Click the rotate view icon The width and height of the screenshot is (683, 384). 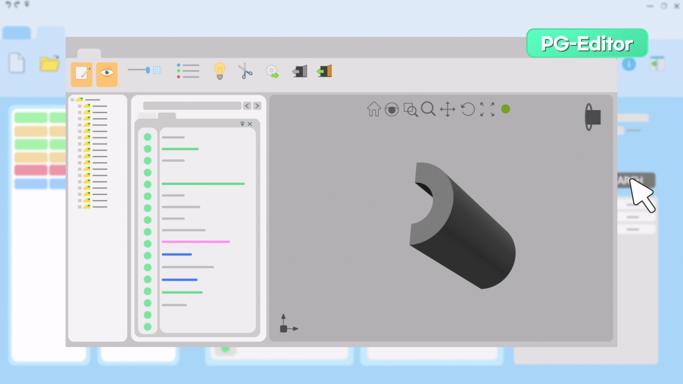468,109
